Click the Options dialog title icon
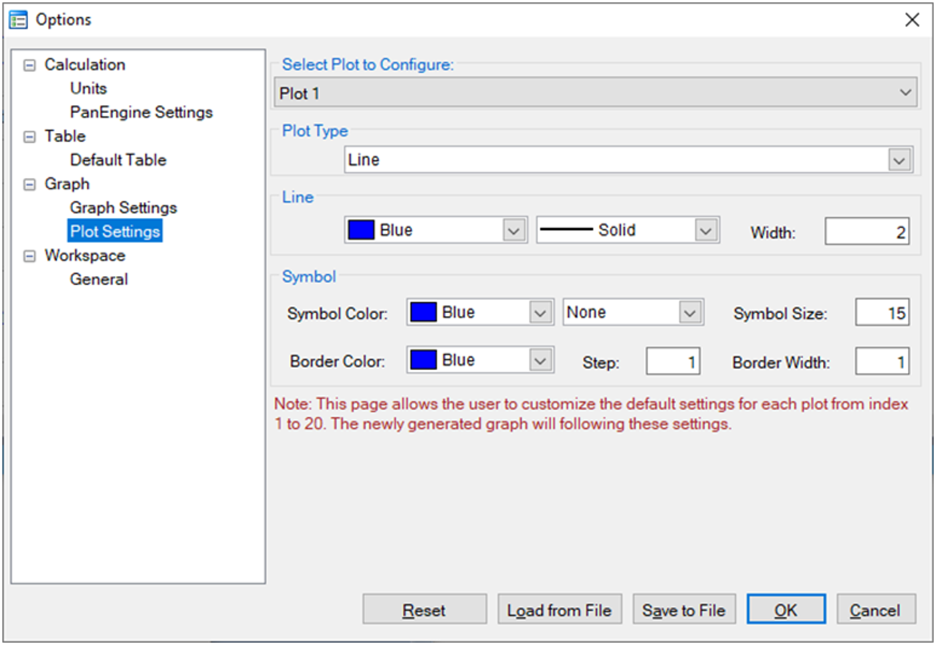936x645 pixels. (x=18, y=20)
